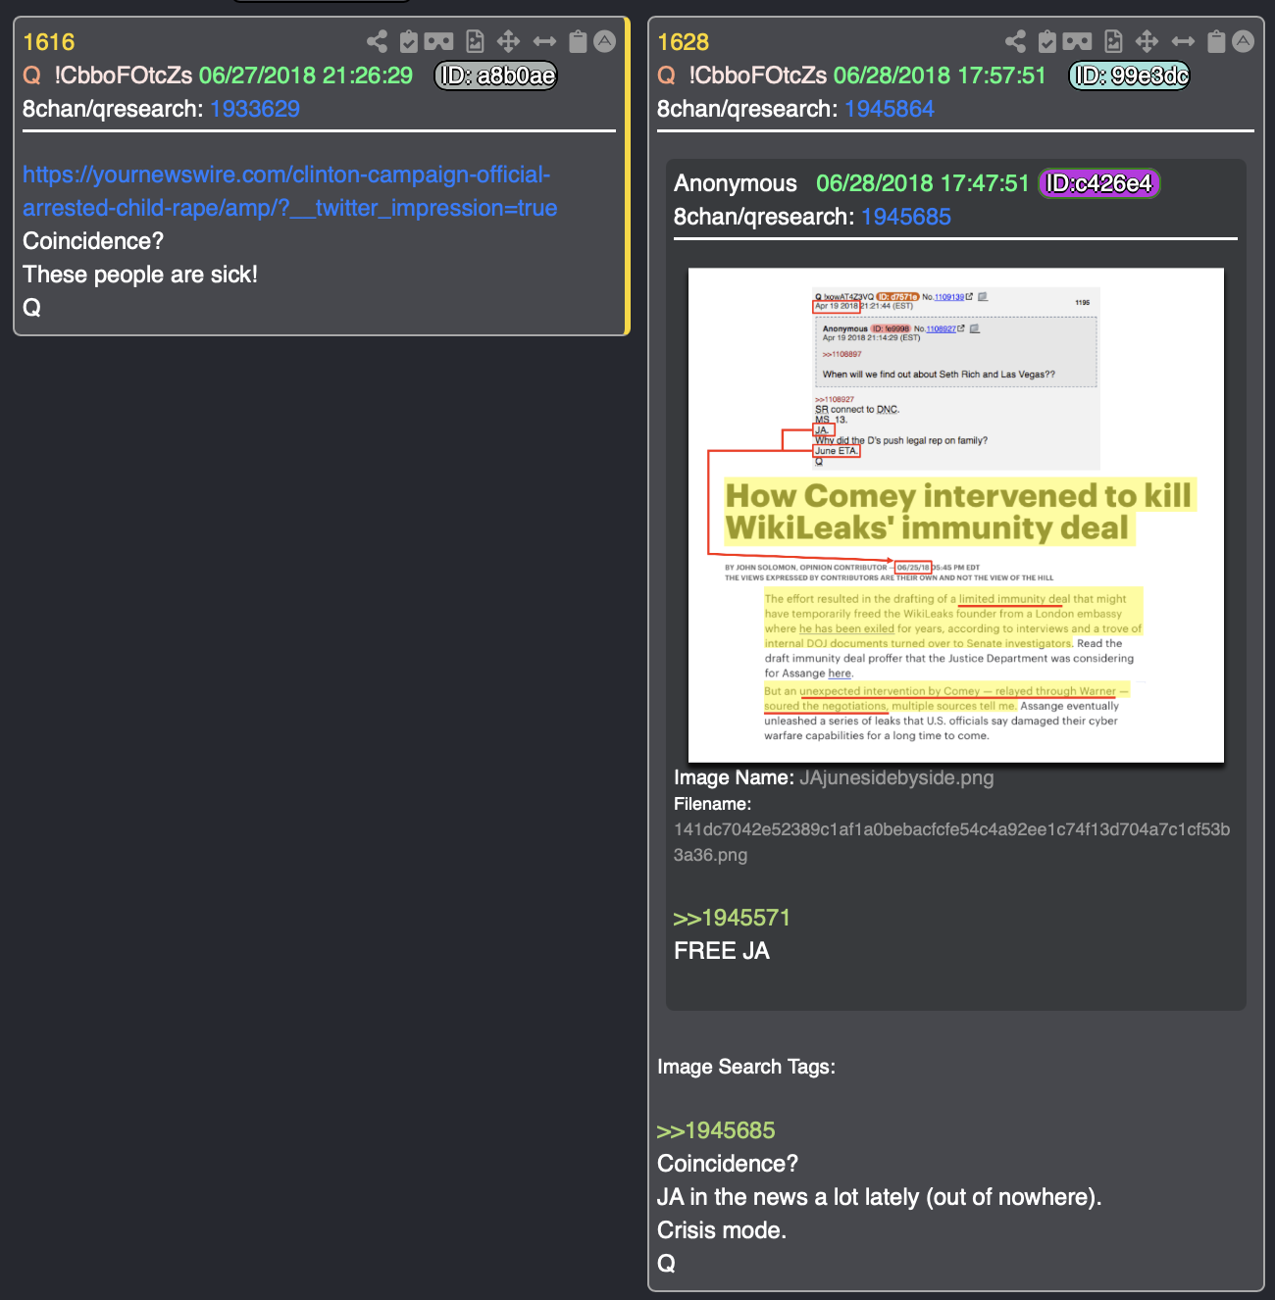This screenshot has width=1275, height=1300.
Task: Open post number 1628 heading
Action: (683, 42)
